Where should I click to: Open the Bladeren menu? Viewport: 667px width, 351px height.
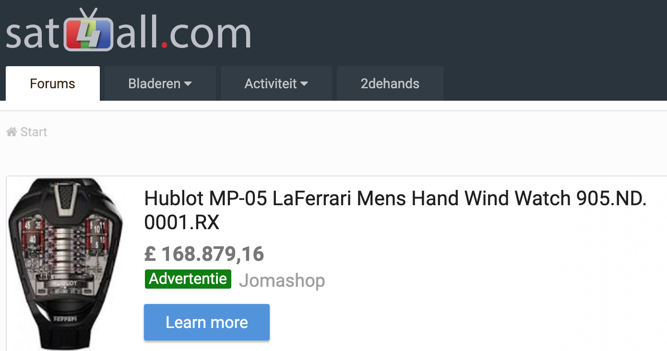coord(160,83)
